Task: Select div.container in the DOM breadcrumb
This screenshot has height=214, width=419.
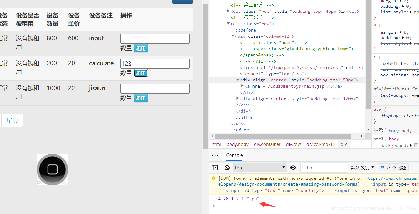Action: (x=267, y=144)
